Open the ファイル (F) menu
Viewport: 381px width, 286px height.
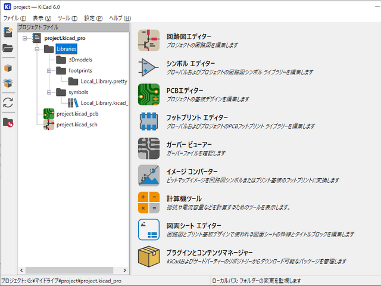pos(14,18)
